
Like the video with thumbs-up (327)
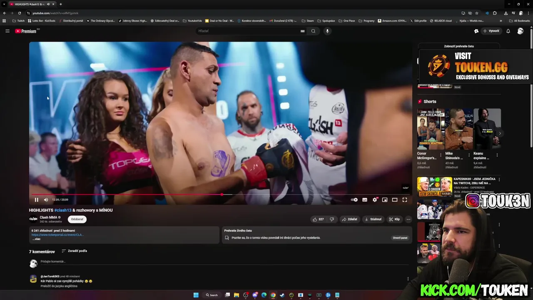tap(318, 219)
